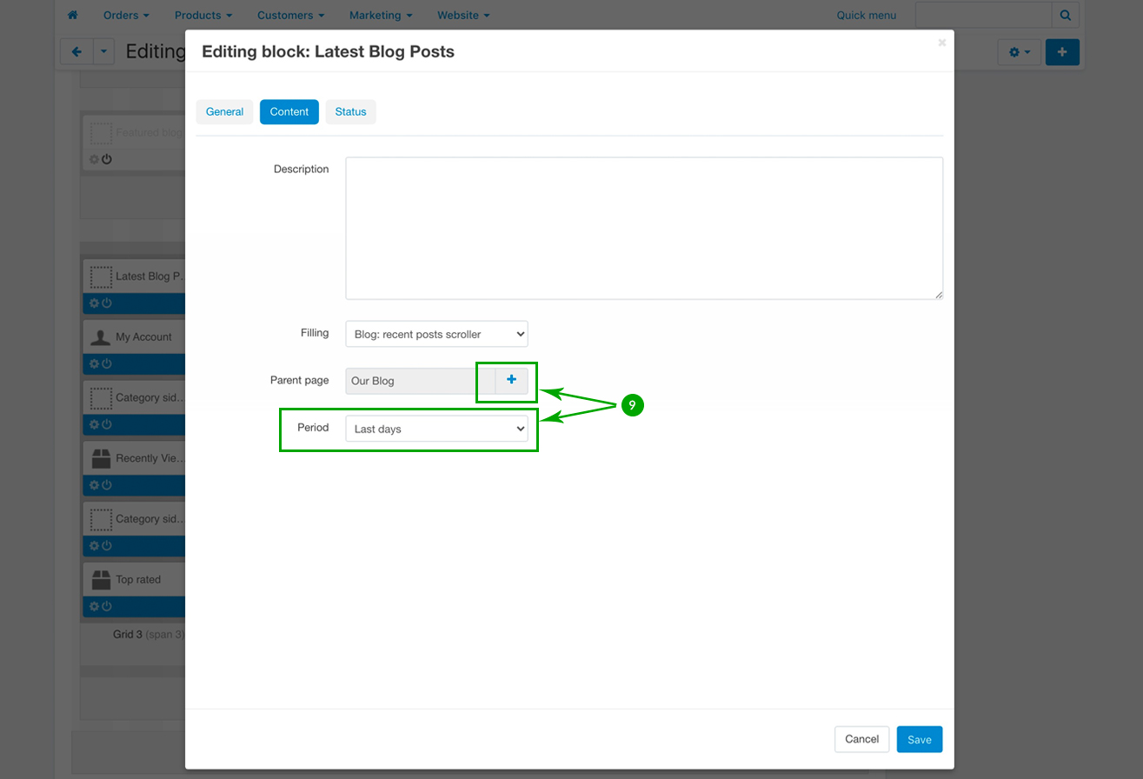
Task: Switch to the Status tab
Action: coord(350,112)
